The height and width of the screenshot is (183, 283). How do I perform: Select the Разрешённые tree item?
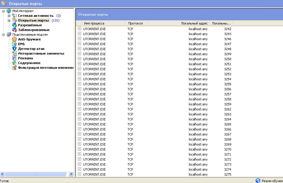30,25
